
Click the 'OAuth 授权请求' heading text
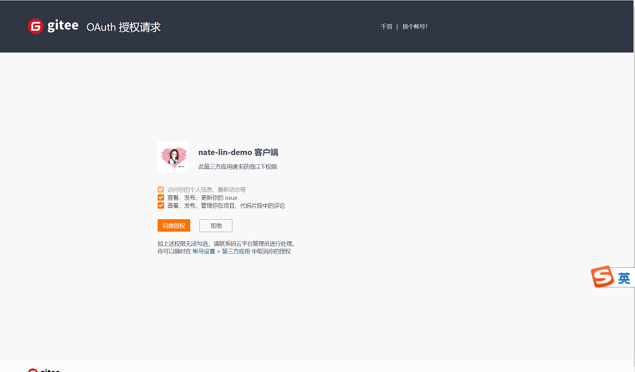pyautogui.click(x=124, y=27)
